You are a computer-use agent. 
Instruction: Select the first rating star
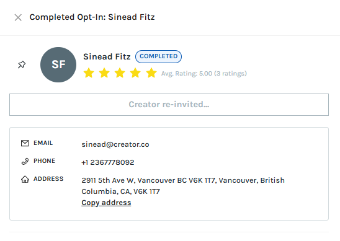[89, 72]
